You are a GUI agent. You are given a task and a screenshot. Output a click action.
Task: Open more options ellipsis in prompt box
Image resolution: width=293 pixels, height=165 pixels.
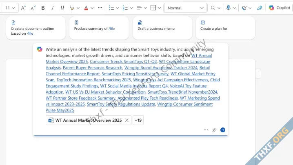tap(206, 130)
